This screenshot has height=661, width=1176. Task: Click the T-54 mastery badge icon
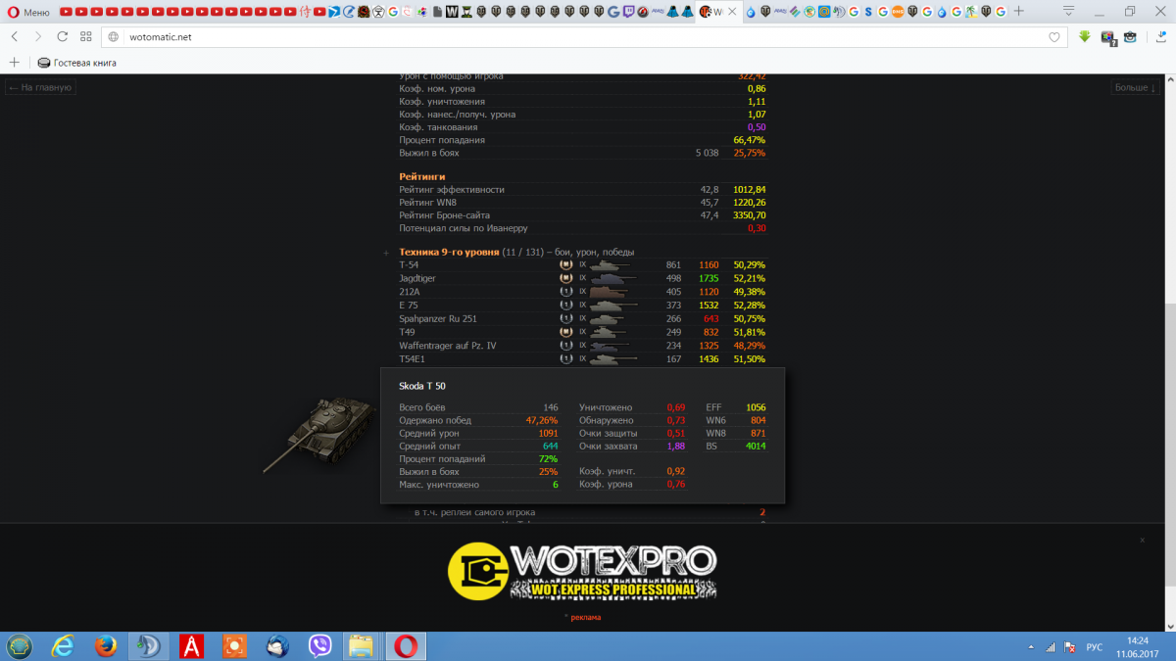(565, 264)
